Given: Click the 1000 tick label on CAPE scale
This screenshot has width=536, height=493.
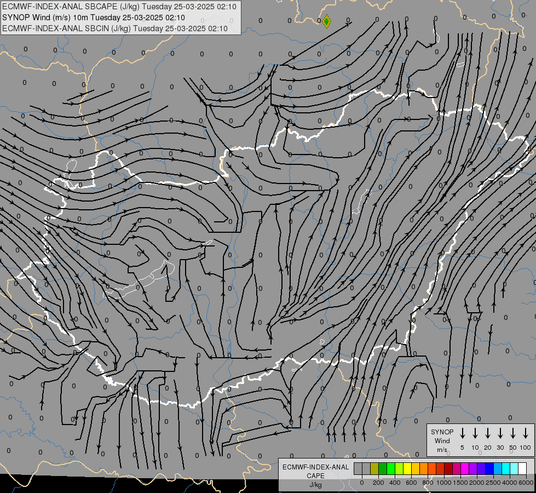Looking at the screenshot, I should [x=444, y=483].
